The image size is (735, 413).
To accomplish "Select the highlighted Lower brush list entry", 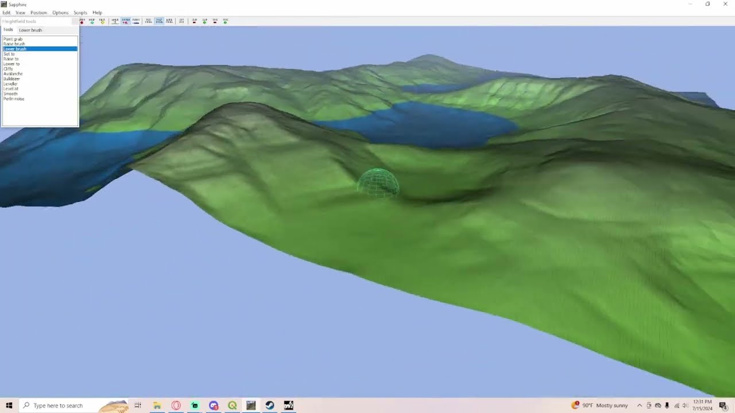I will (x=40, y=49).
